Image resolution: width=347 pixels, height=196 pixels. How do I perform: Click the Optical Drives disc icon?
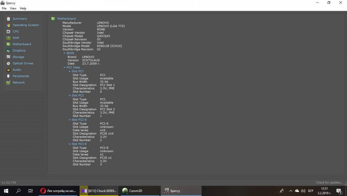[x=8, y=63]
